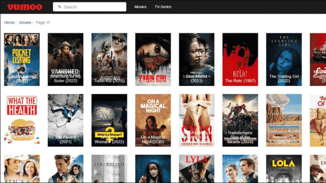Click the Movies breadcrumb link

pyautogui.click(x=25, y=23)
